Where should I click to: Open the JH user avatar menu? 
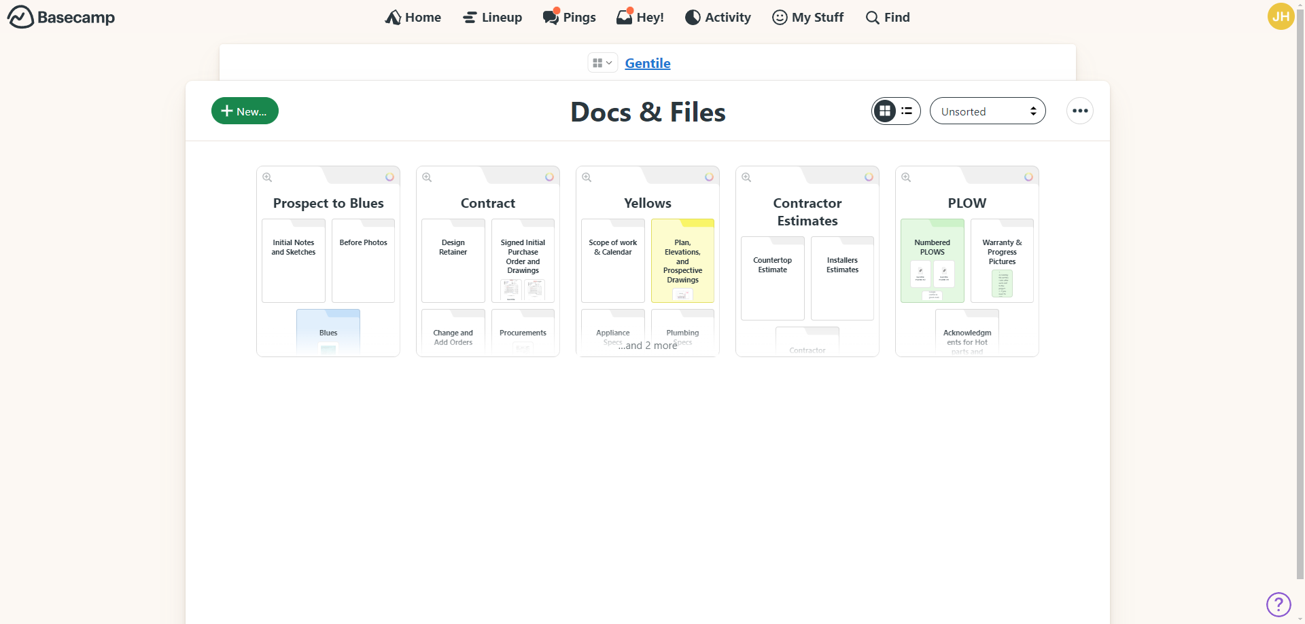coord(1281,16)
